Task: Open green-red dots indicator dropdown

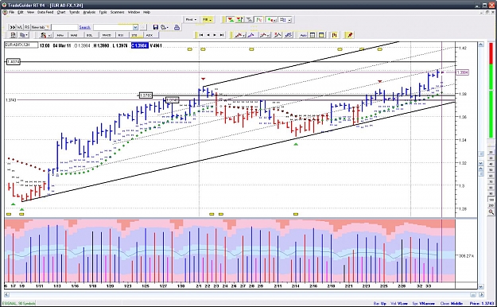Action: [271, 20]
